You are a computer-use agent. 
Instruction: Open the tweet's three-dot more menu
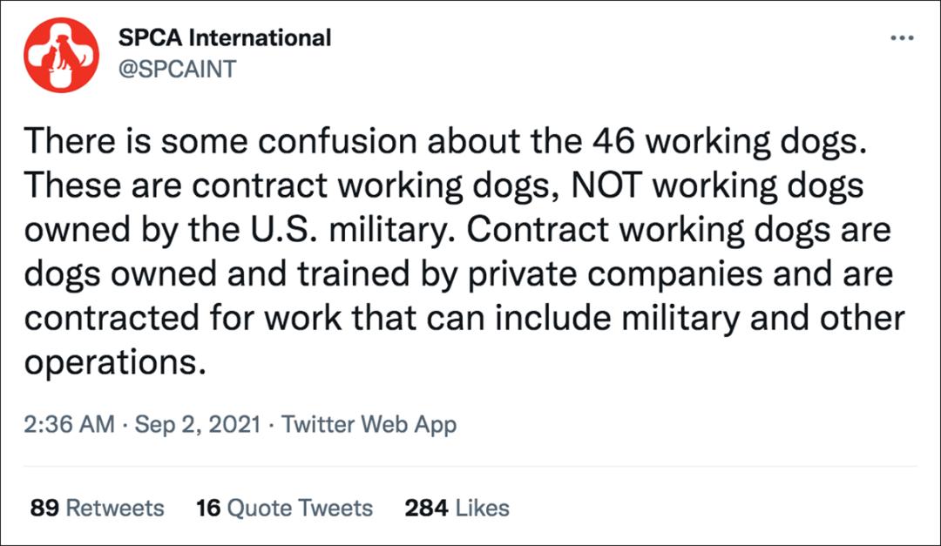click(901, 39)
